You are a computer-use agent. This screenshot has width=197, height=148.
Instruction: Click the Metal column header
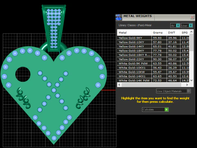tap(134, 32)
